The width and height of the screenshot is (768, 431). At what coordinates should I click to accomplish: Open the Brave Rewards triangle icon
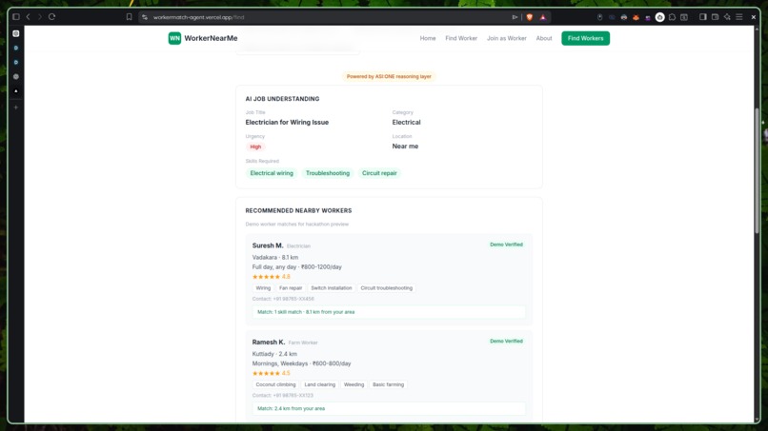click(543, 17)
